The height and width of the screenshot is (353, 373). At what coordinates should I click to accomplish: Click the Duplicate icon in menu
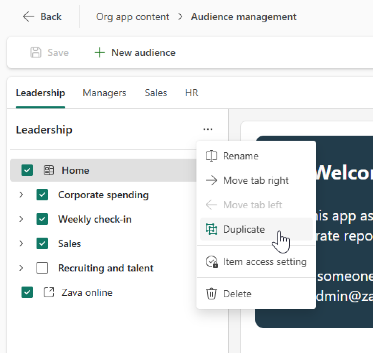211,229
